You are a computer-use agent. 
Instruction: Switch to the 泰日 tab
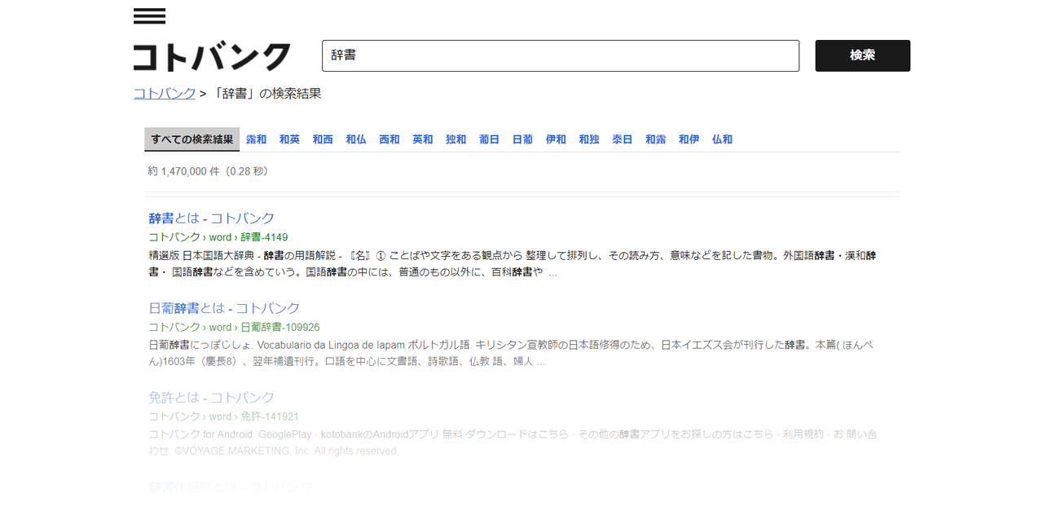pyautogui.click(x=623, y=139)
